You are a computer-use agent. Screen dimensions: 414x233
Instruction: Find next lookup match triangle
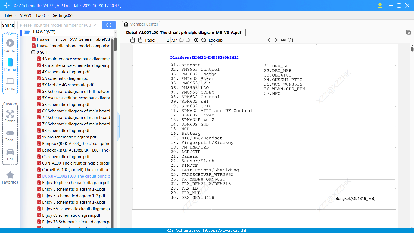276,40
